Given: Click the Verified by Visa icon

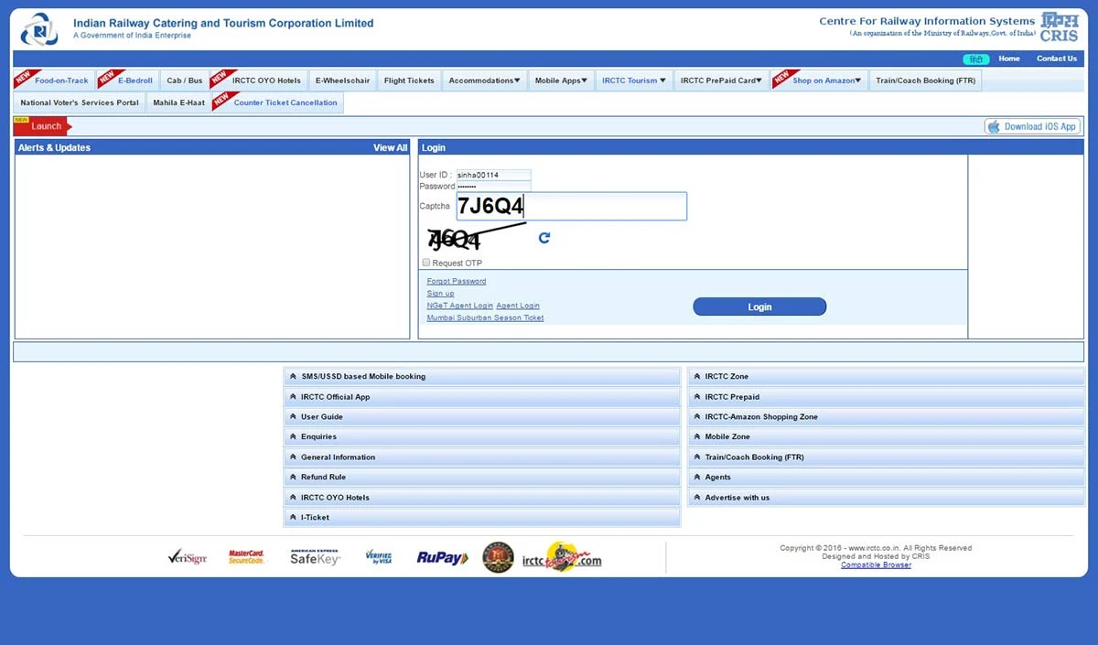Looking at the screenshot, I should tap(380, 557).
